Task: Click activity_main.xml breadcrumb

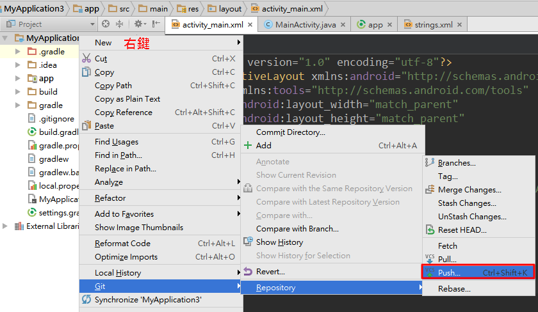Action: [x=288, y=8]
